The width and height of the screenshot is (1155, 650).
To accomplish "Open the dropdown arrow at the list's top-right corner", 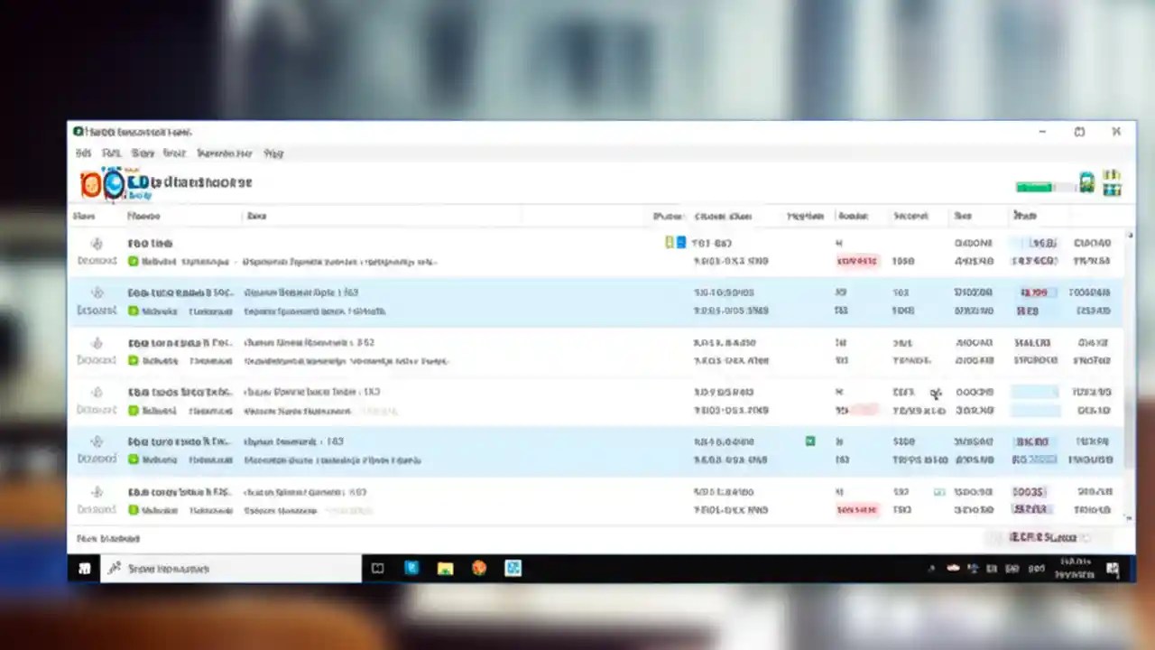I will tap(1130, 237).
